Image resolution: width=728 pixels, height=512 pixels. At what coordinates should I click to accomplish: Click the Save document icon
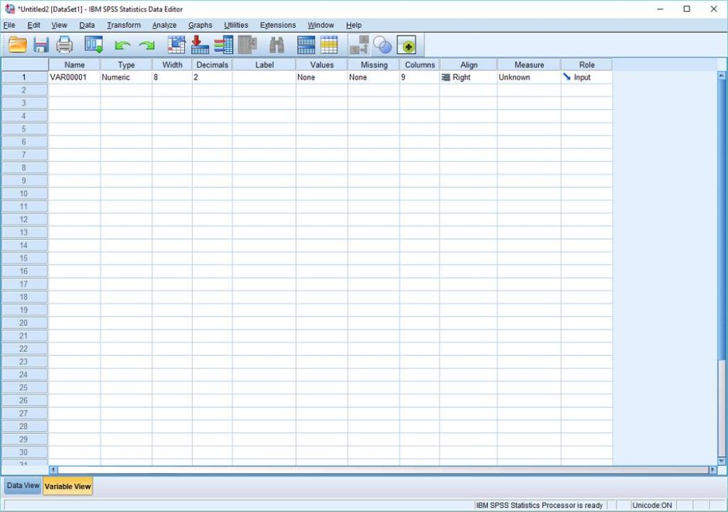(x=41, y=45)
